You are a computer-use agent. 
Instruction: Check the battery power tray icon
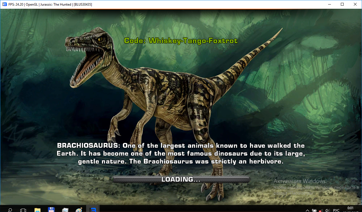click(x=314, y=210)
